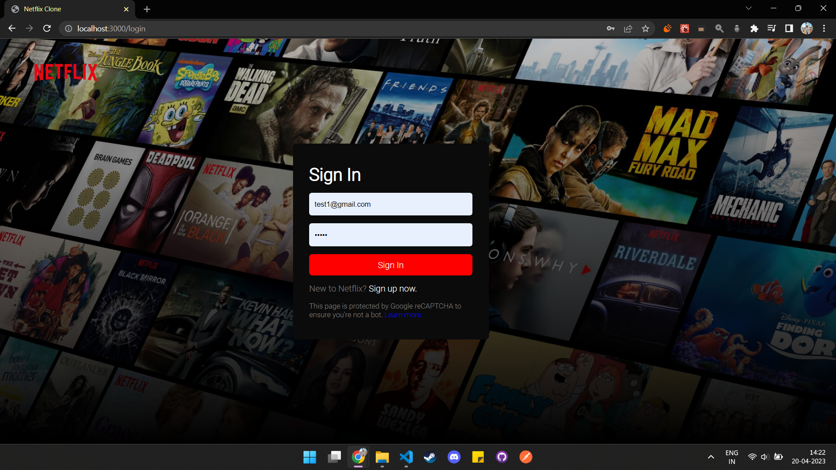The width and height of the screenshot is (836, 470).
Task: View site information icon in address bar
Action: click(x=68, y=28)
